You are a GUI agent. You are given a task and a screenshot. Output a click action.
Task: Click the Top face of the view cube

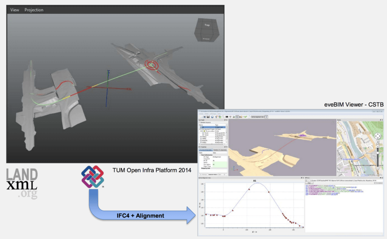[x=207, y=25]
